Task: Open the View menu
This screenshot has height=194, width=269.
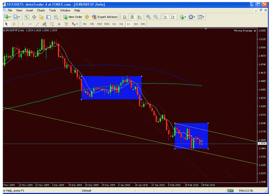Action: pos(19,10)
